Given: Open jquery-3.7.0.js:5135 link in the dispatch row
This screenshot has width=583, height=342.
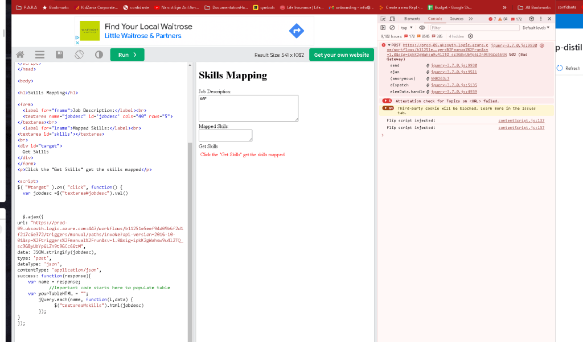Looking at the screenshot, I should click(454, 85).
